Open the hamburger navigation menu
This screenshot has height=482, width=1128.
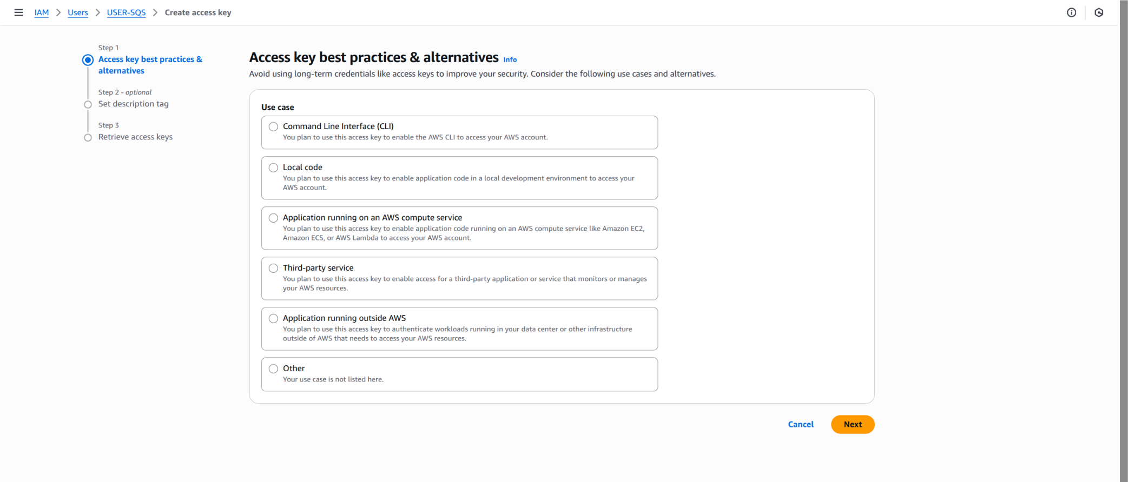tap(18, 12)
